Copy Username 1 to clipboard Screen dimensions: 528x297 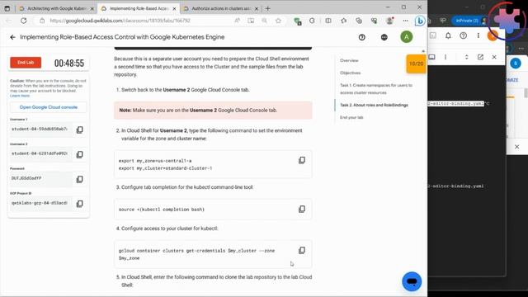pos(80,130)
